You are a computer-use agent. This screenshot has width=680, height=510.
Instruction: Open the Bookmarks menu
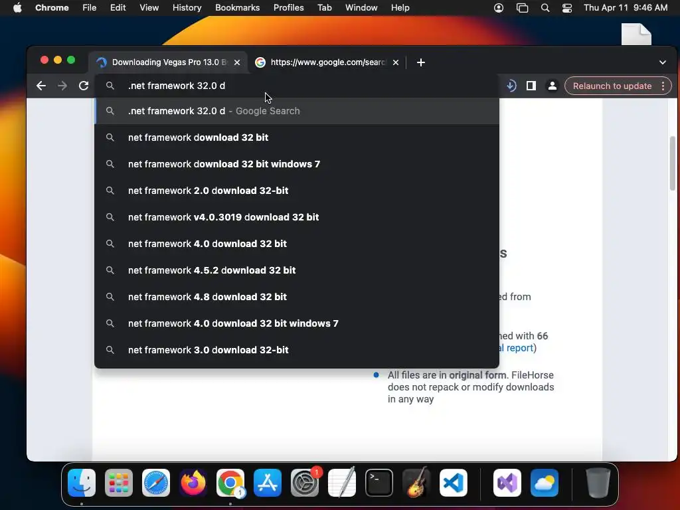tap(237, 8)
